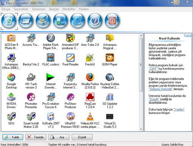The width and height of the screenshot is (193, 147).
Task: Open the Modüller menu
Action: [69, 9]
